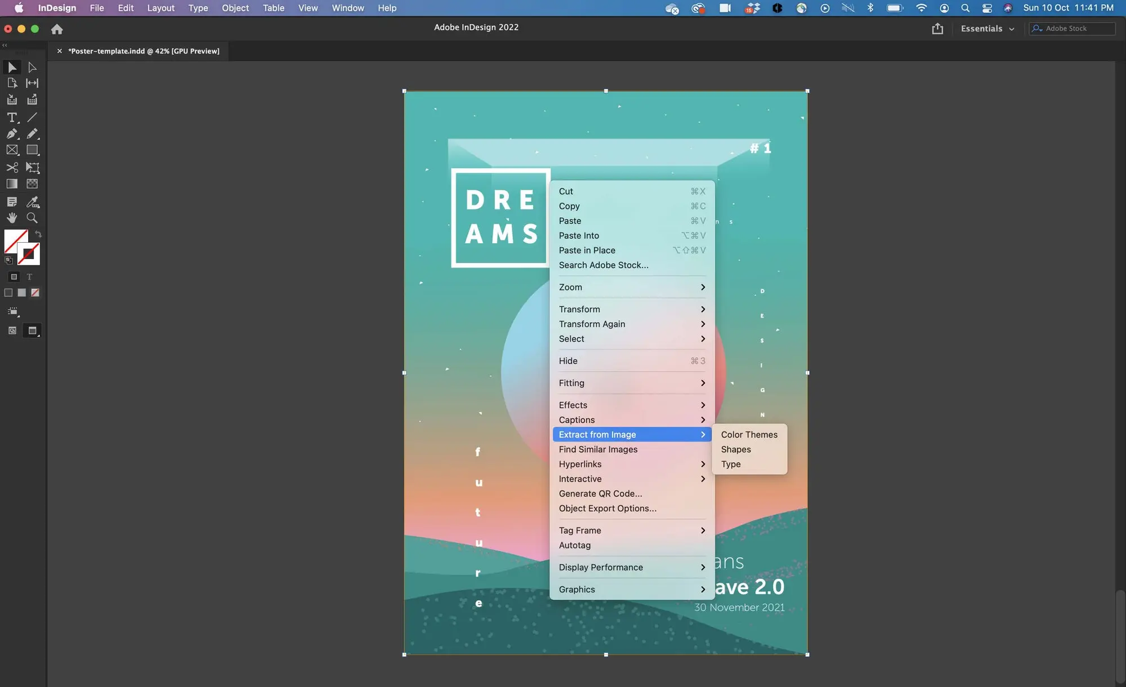Toggle formatting affects text
The width and height of the screenshot is (1126, 687).
pyautogui.click(x=29, y=276)
